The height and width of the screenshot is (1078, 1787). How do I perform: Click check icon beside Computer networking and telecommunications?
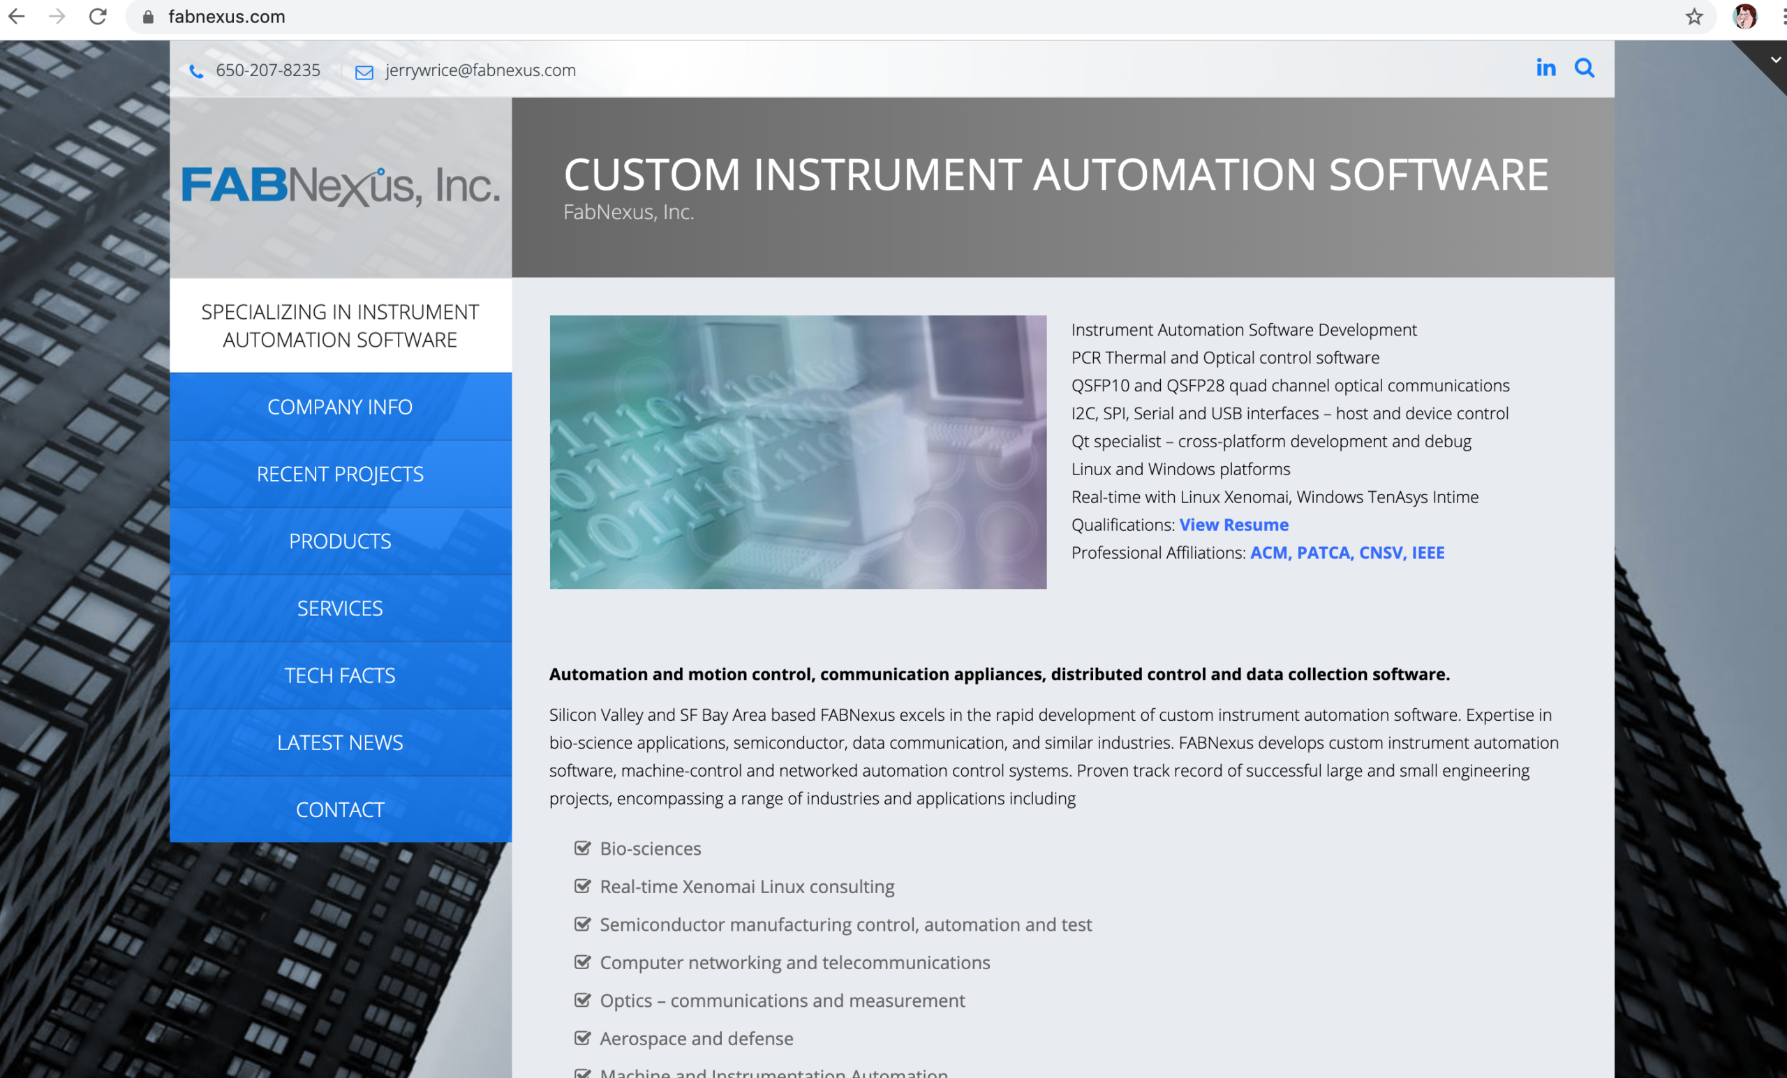pos(582,961)
